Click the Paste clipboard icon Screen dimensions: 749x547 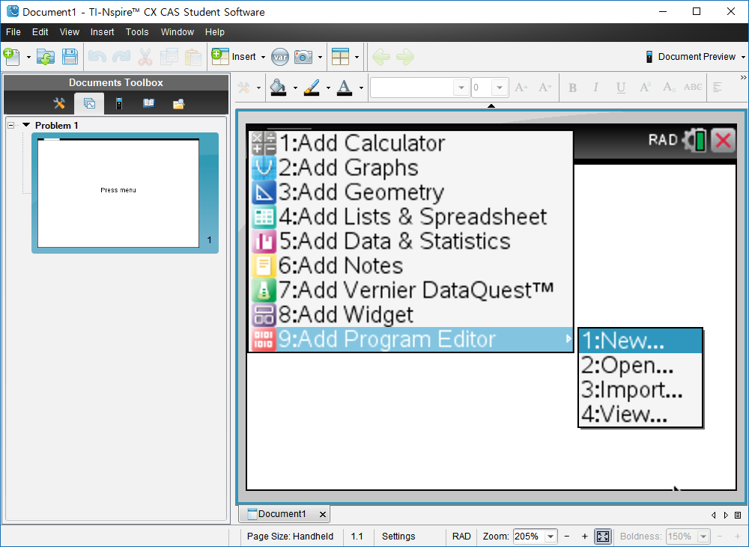(193, 57)
